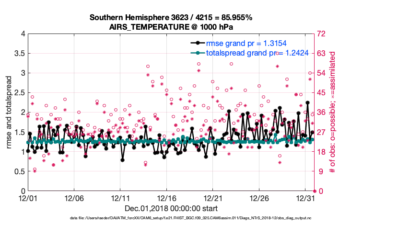Select the 12/21 date tick label

click(x=213, y=198)
